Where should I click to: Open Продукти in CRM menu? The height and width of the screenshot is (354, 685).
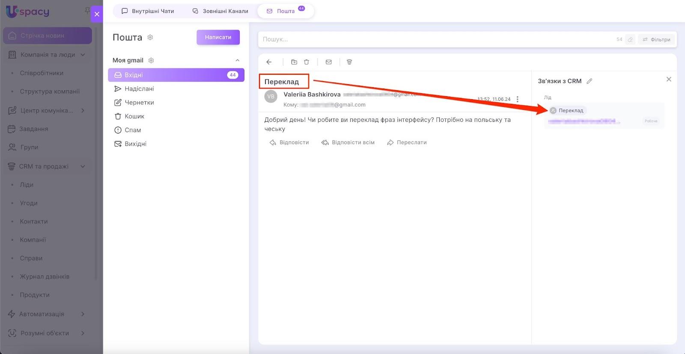tap(35, 295)
